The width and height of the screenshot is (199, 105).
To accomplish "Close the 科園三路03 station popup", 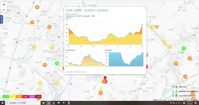I will tap(145, 8).
